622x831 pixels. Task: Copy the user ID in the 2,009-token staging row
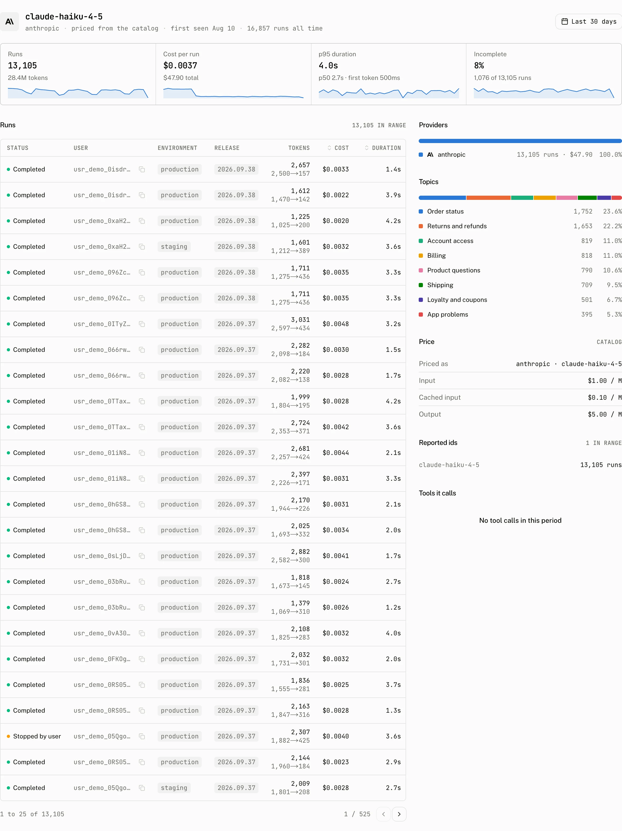click(x=142, y=788)
